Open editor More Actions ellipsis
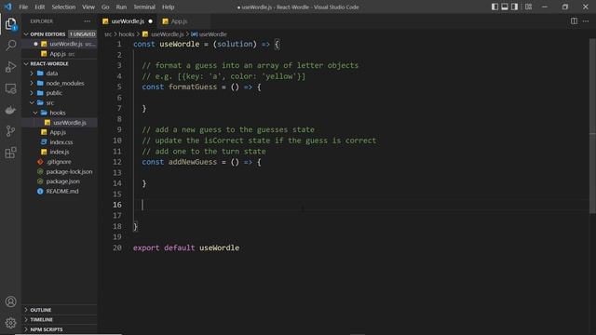 pyautogui.click(x=586, y=21)
